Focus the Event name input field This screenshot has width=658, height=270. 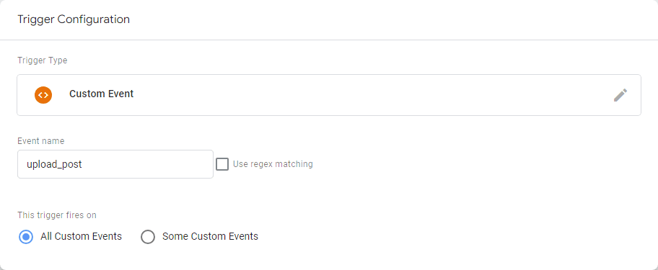(115, 164)
